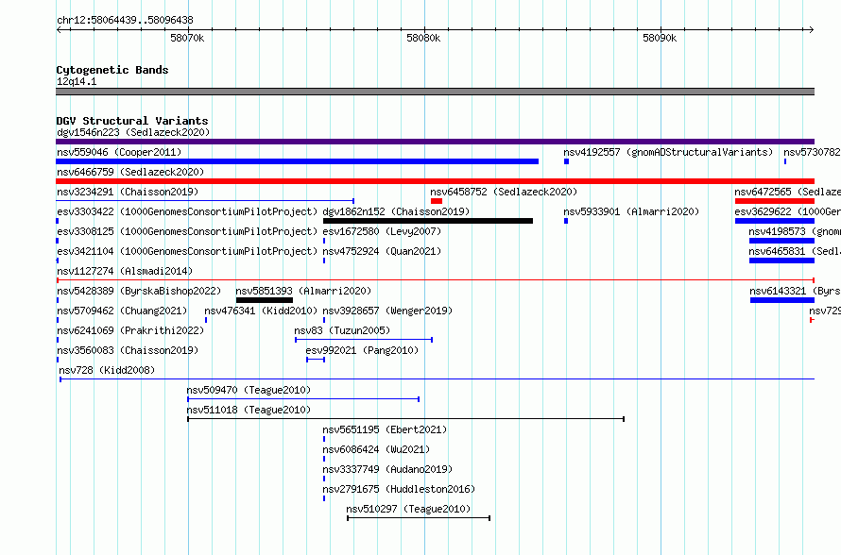Click the 58080k ruler label
The width and height of the screenshot is (841, 555).
pos(423,38)
